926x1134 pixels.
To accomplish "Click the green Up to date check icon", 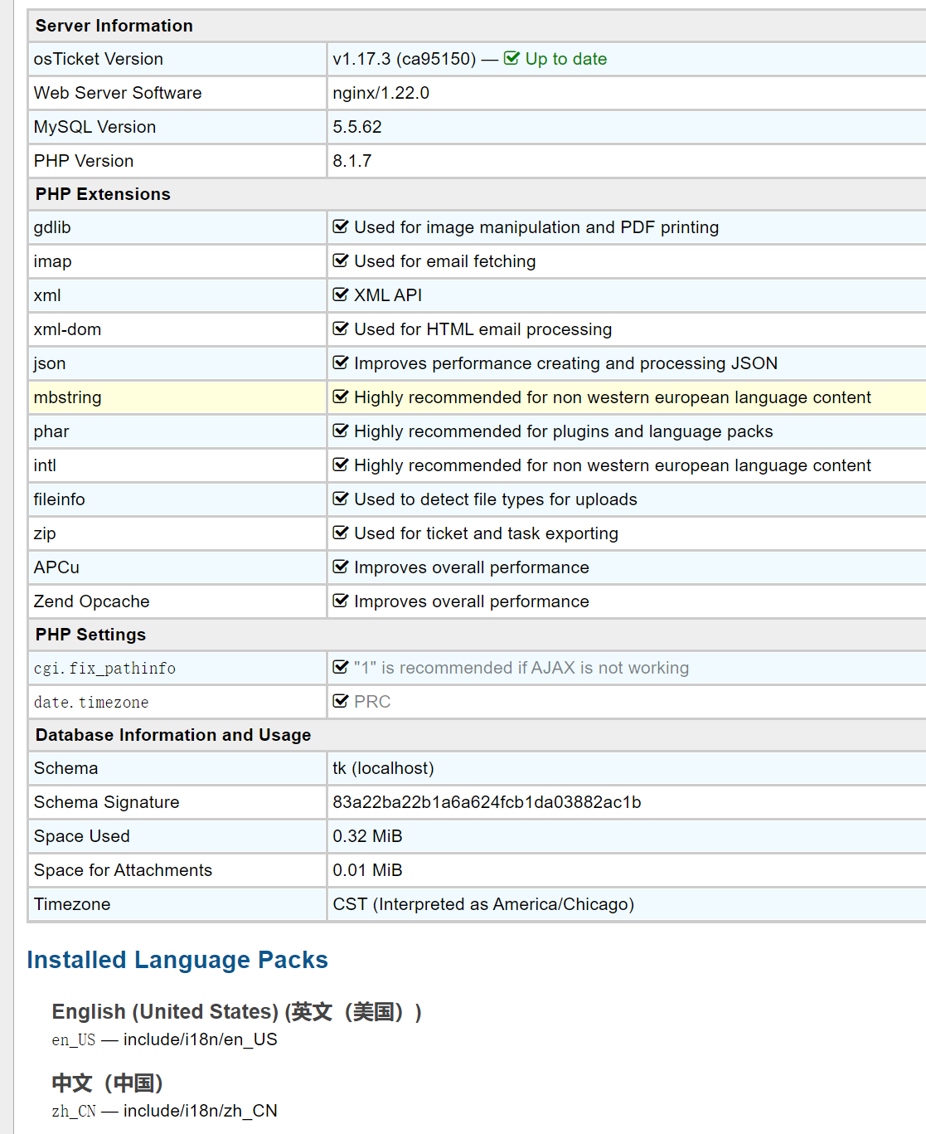I will point(511,58).
